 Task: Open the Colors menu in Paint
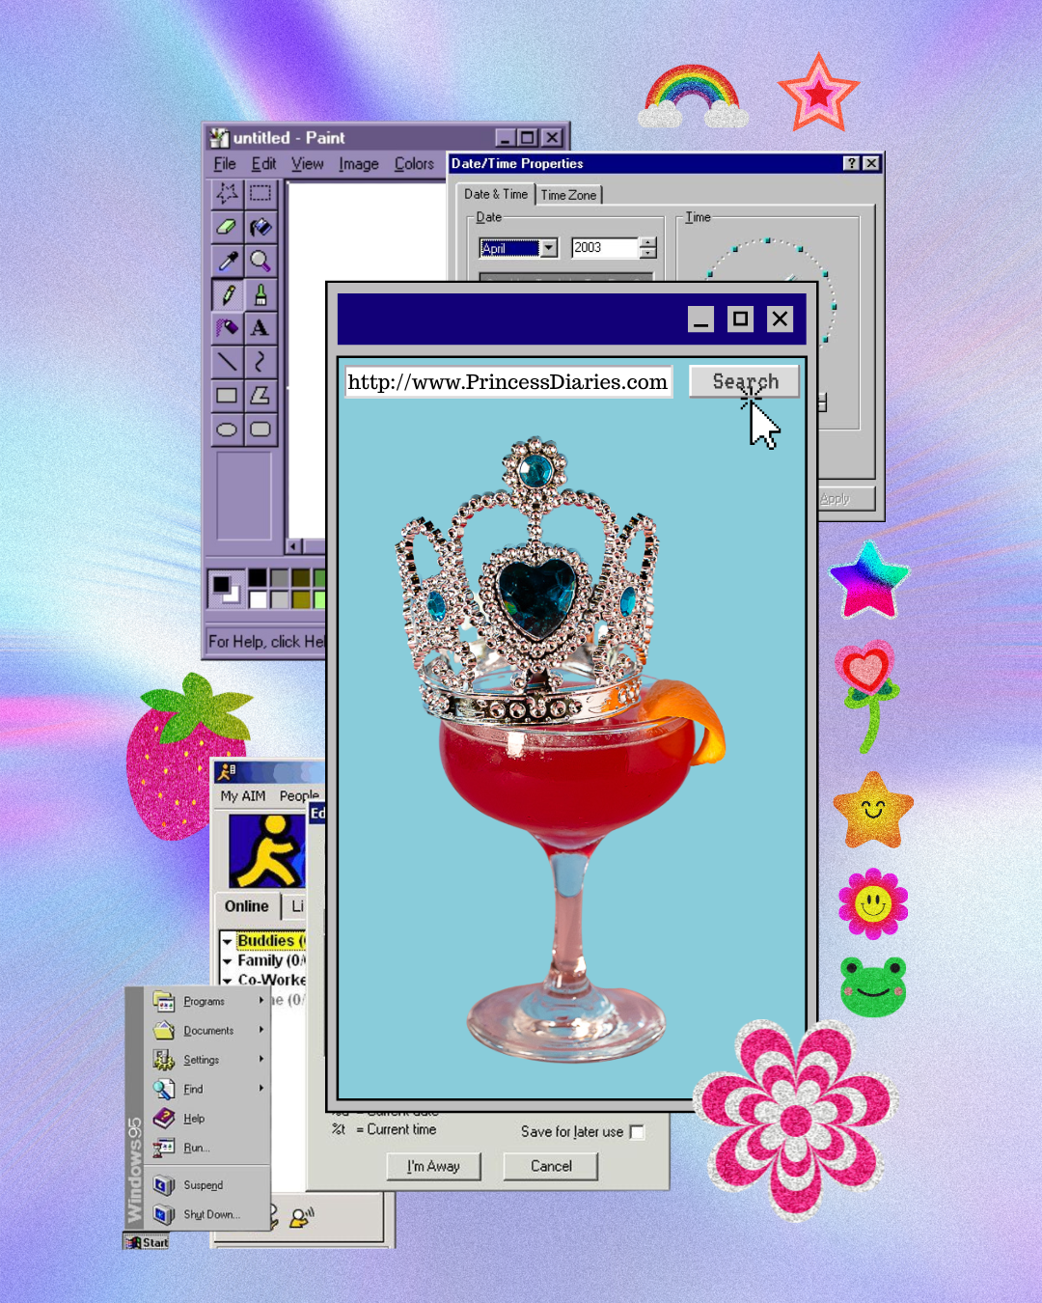tap(414, 164)
